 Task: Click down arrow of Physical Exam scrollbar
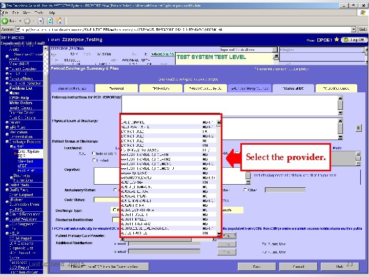pos(340,137)
